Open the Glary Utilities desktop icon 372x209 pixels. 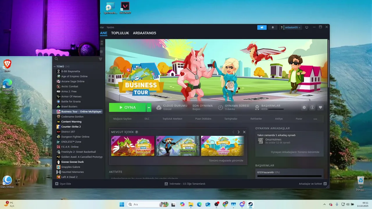click(x=7, y=182)
